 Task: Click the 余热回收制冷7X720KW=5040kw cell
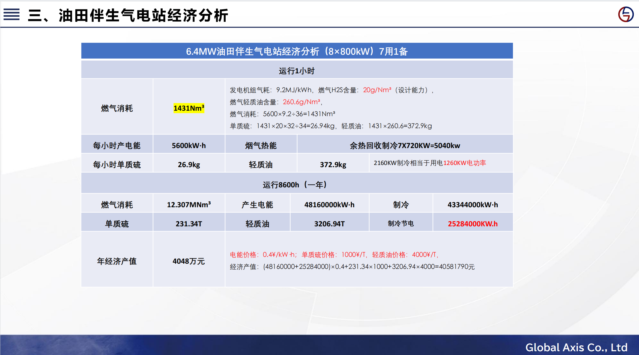point(405,145)
